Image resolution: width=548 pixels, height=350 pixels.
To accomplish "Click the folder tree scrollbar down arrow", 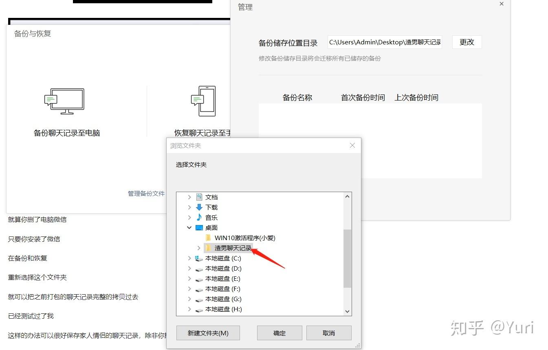I will [347, 311].
